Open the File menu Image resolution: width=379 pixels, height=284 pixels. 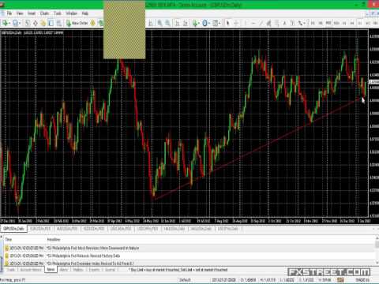pyautogui.click(x=9, y=13)
